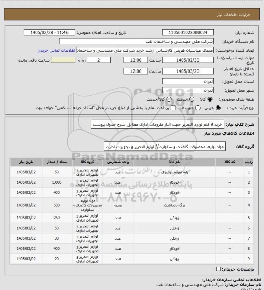Click the اطلاعات تماس سازمان خریدار heading
Image resolution: width=264 pixels, height=290 pixels.
point(232,280)
